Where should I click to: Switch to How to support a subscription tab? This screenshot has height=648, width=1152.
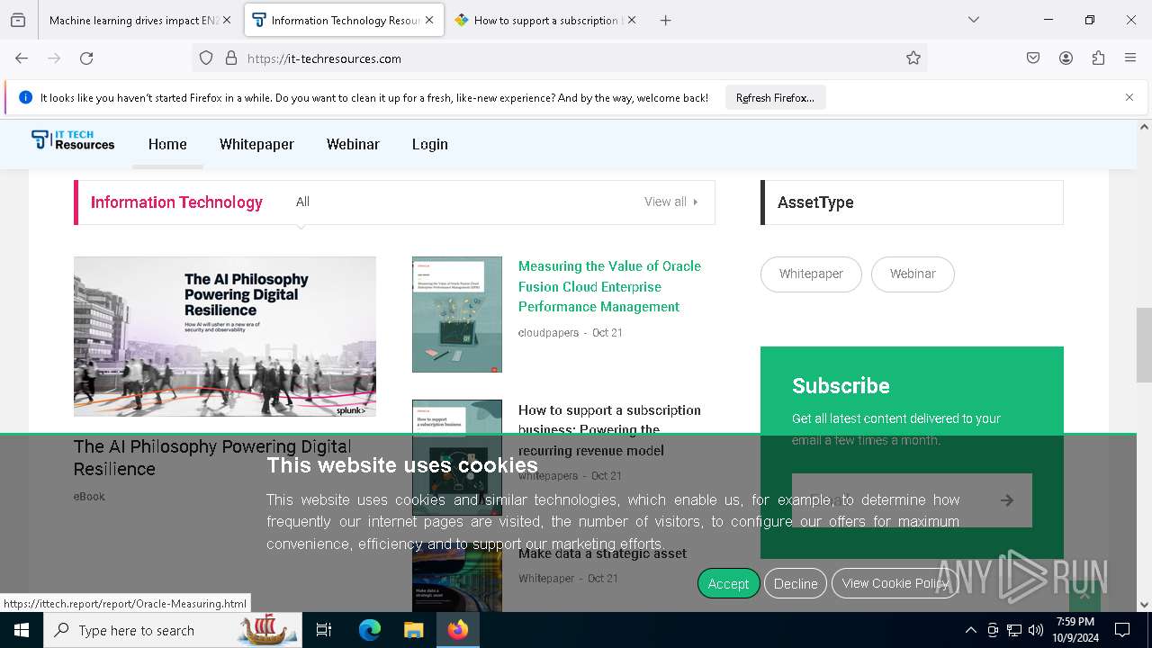(545, 20)
